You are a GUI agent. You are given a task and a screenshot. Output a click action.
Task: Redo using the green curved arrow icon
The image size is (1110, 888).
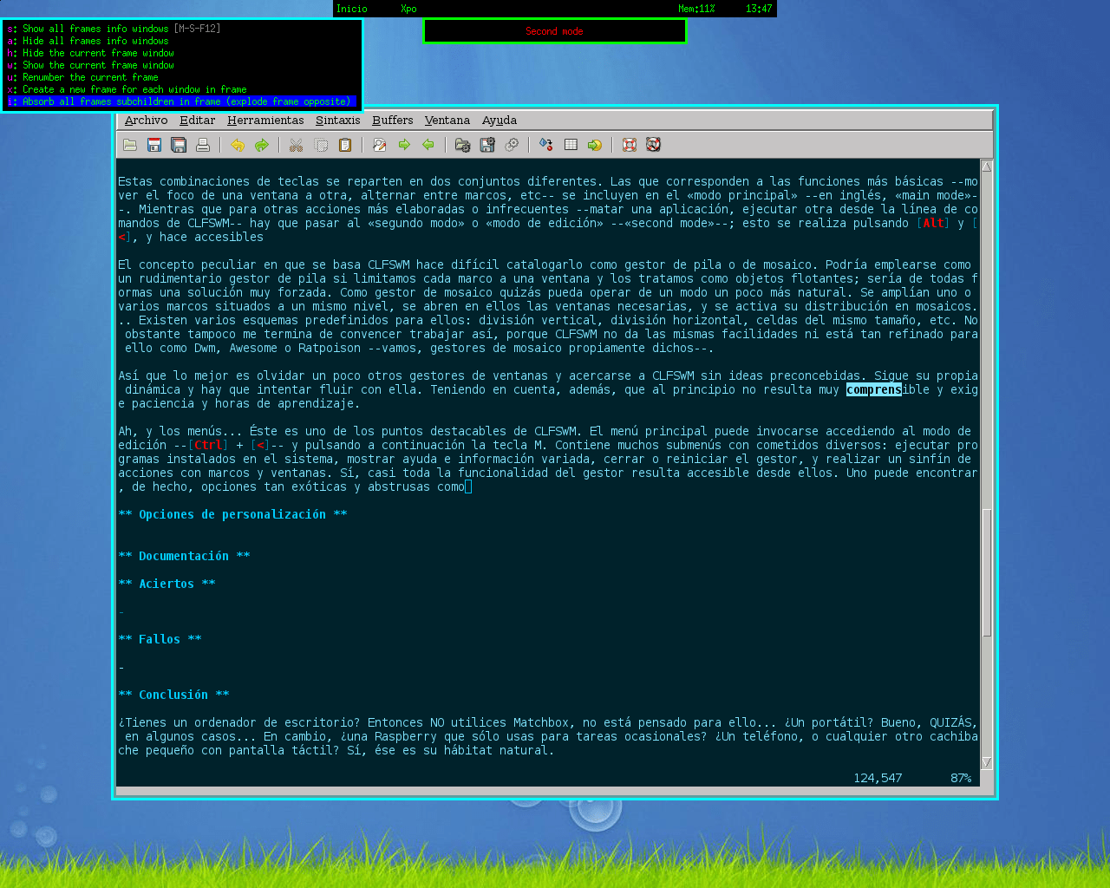click(262, 145)
